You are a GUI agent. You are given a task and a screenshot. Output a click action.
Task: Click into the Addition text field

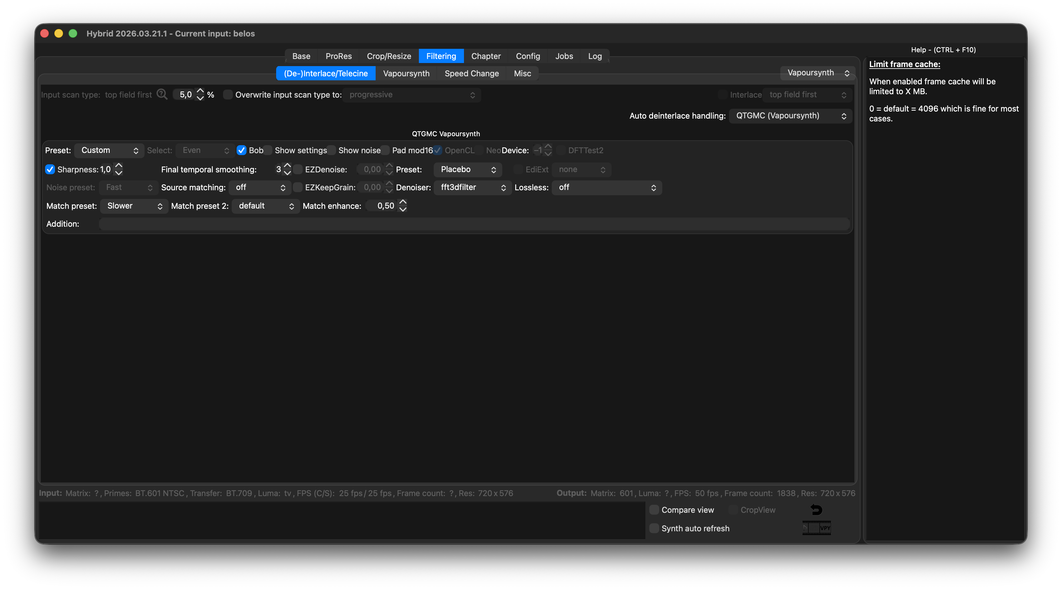tap(474, 224)
